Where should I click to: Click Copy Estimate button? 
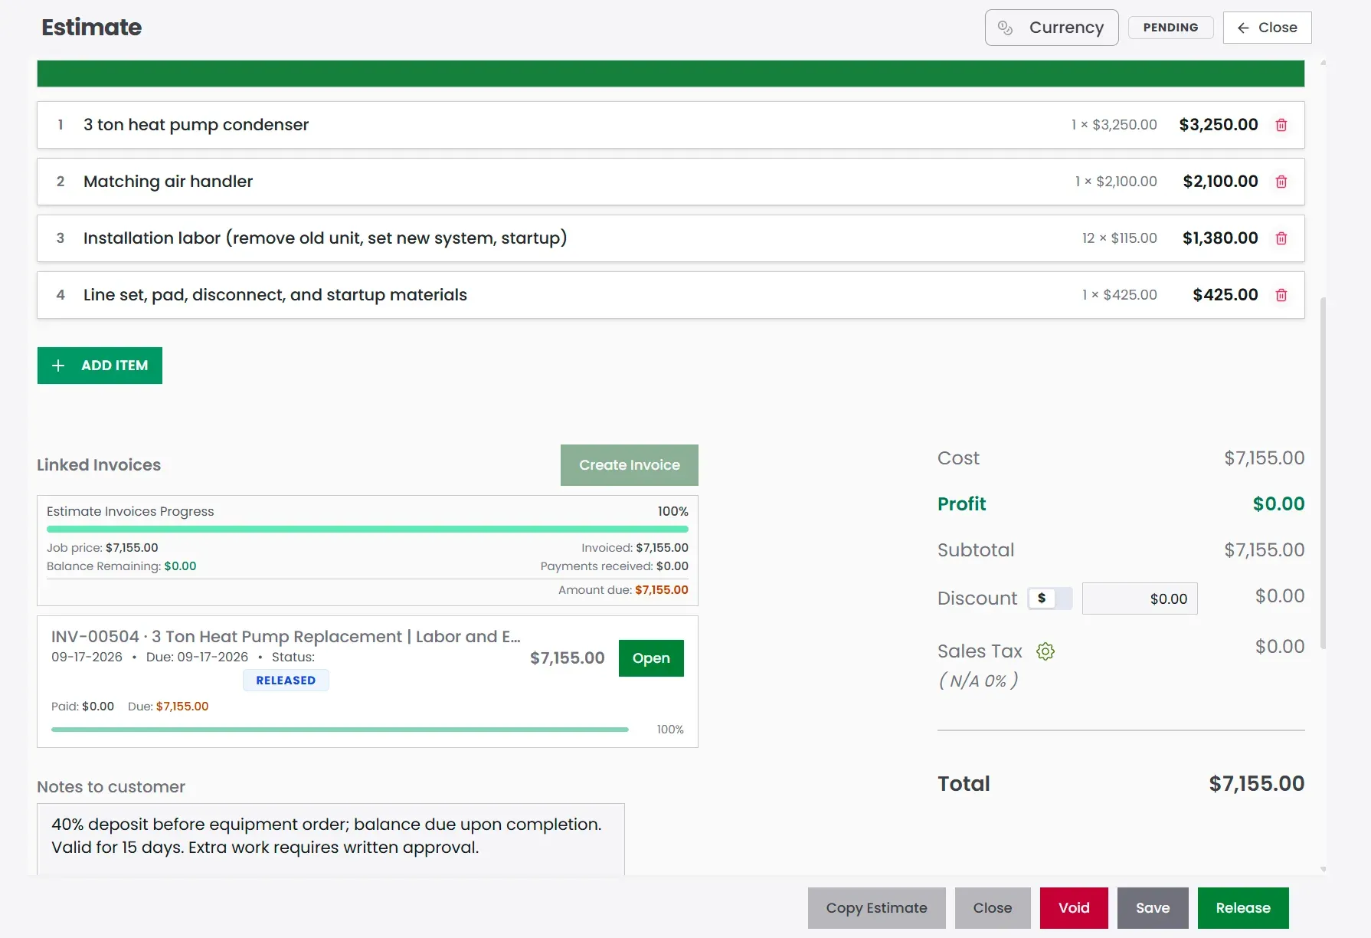click(877, 908)
